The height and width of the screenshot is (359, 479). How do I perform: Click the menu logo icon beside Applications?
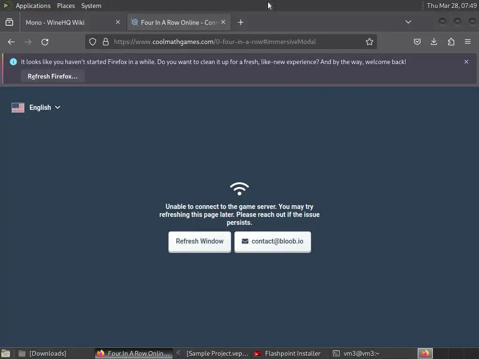click(7, 6)
